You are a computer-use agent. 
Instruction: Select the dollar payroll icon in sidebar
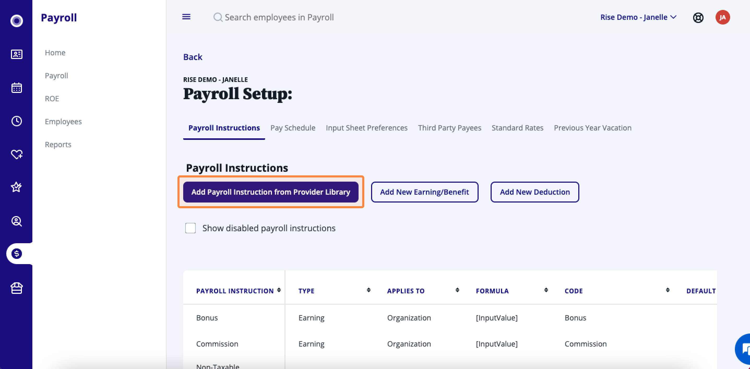pyautogui.click(x=17, y=254)
